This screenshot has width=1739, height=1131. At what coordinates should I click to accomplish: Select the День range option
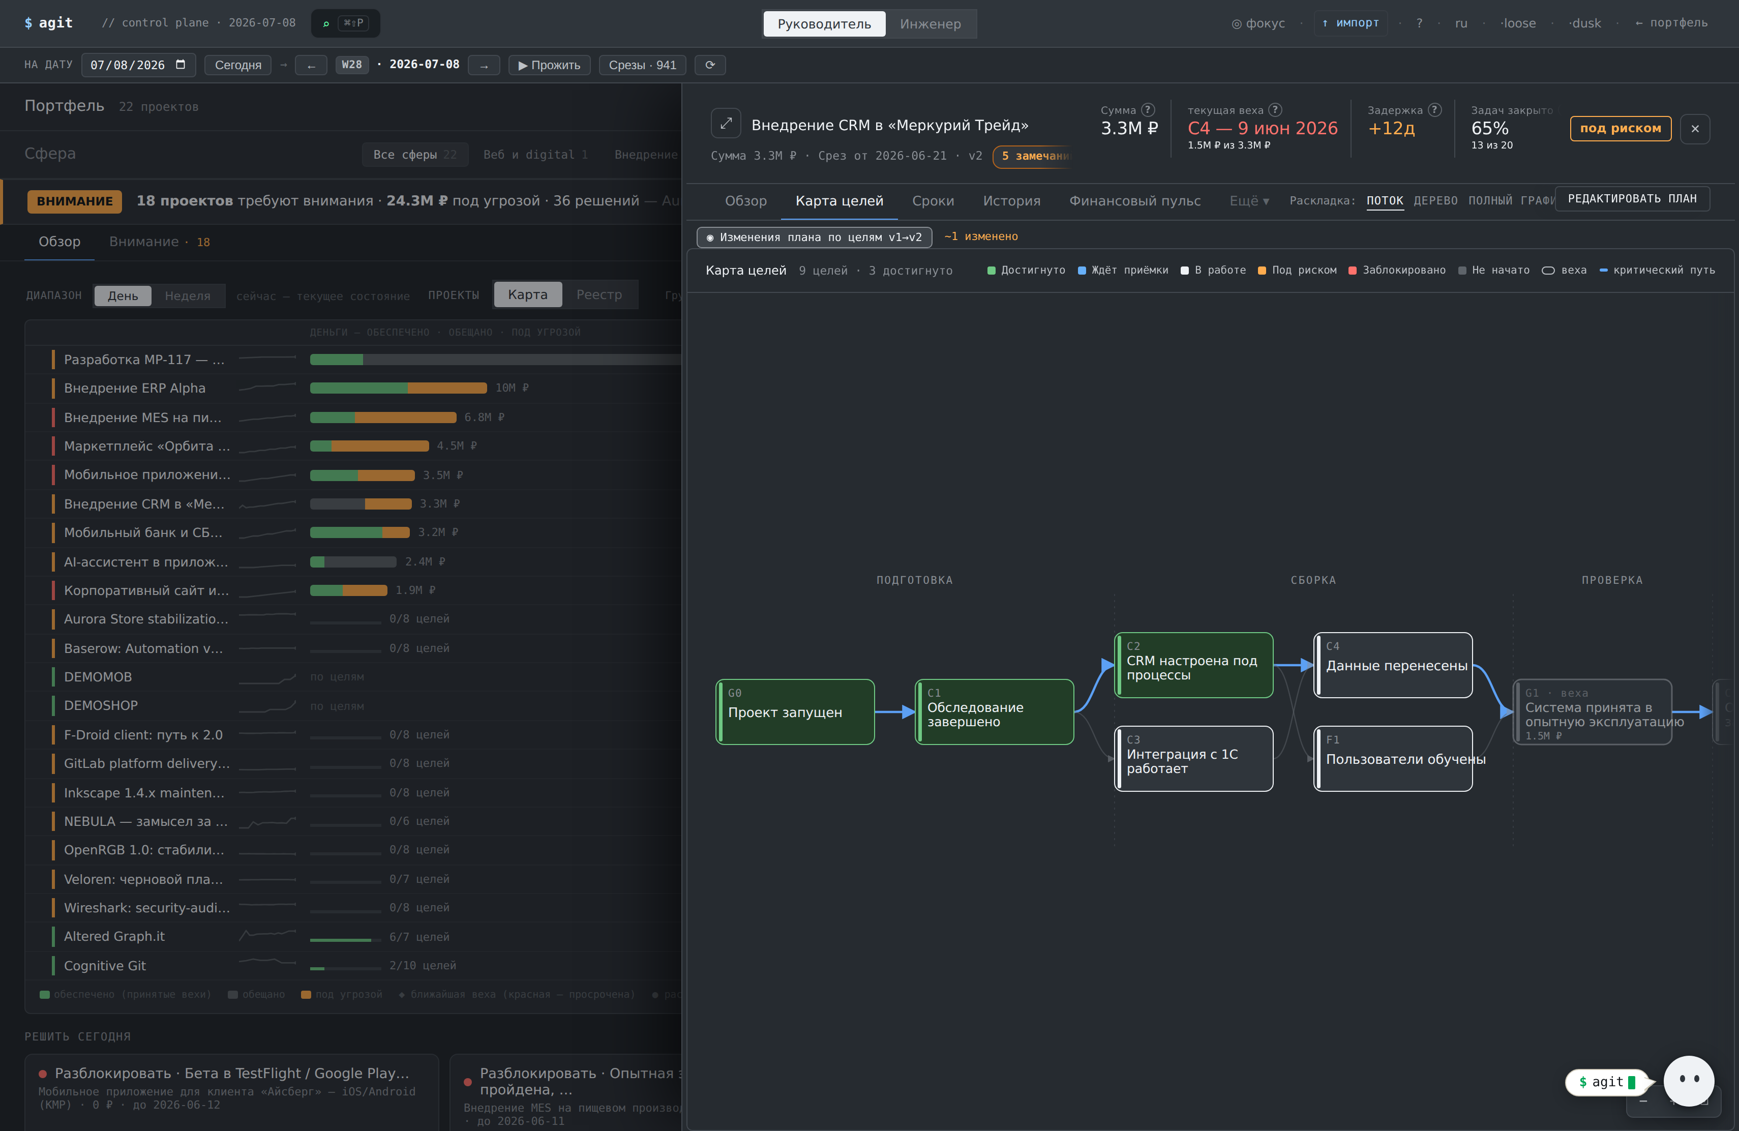[123, 295]
